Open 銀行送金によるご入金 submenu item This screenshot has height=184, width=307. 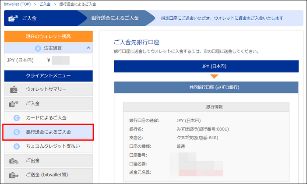48,132
